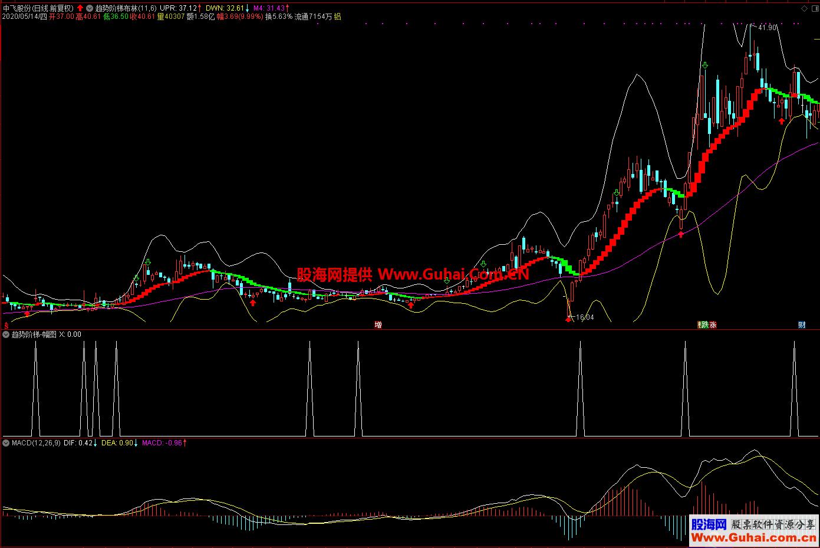Click the 高40.61 high price

coord(88,17)
